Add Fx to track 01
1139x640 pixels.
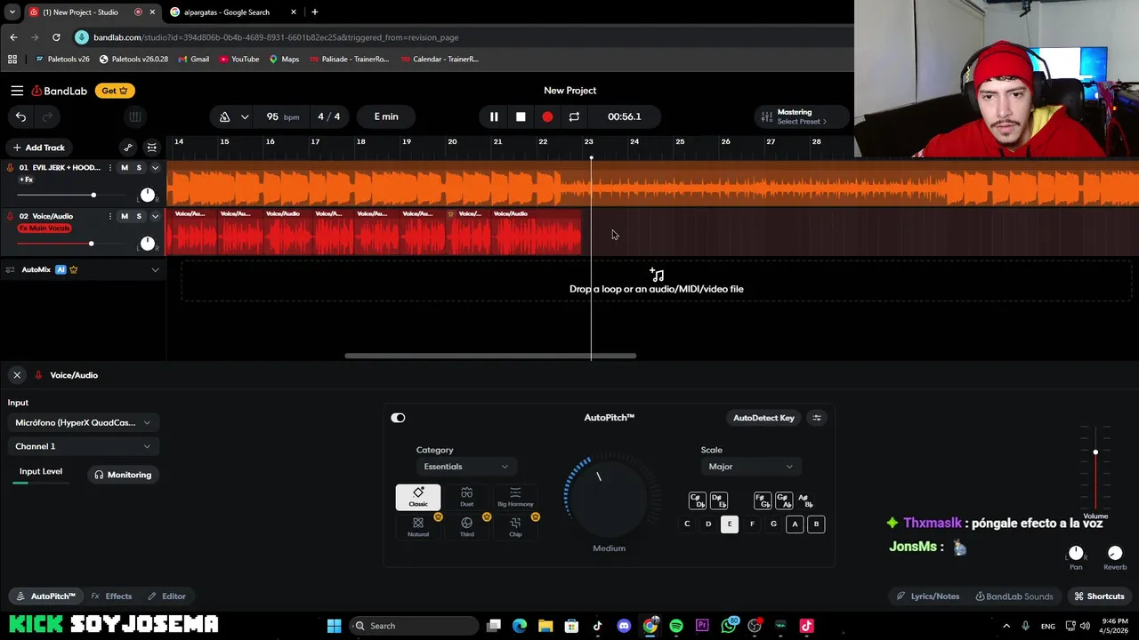27,180
